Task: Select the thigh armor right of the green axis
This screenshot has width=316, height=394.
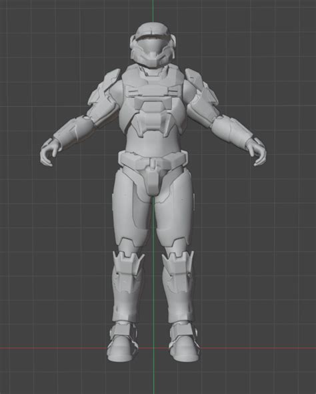Action: coord(175,208)
